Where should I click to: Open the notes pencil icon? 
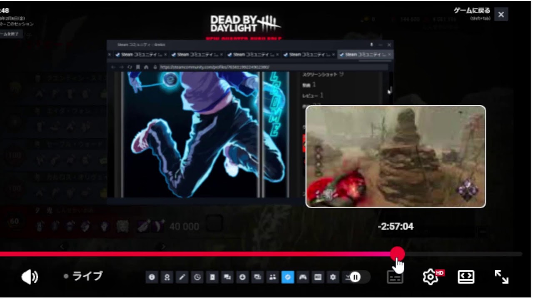pyautogui.click(x=182, y=277)
